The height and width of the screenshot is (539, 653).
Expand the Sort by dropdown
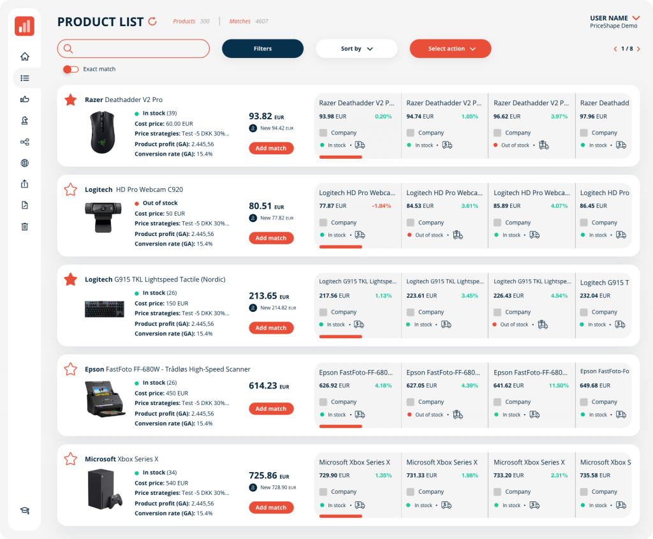tap(356, 48)
